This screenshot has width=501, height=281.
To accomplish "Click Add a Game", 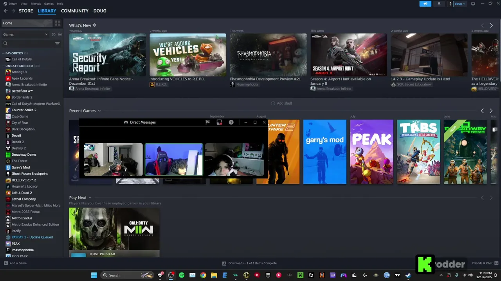I will 15,263.
